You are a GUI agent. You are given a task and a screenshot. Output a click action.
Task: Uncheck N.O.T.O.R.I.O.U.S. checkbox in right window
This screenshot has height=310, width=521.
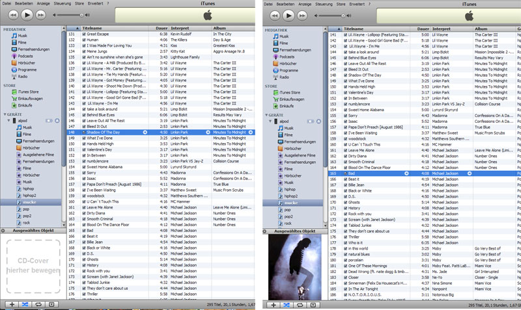tap(345, 295)
